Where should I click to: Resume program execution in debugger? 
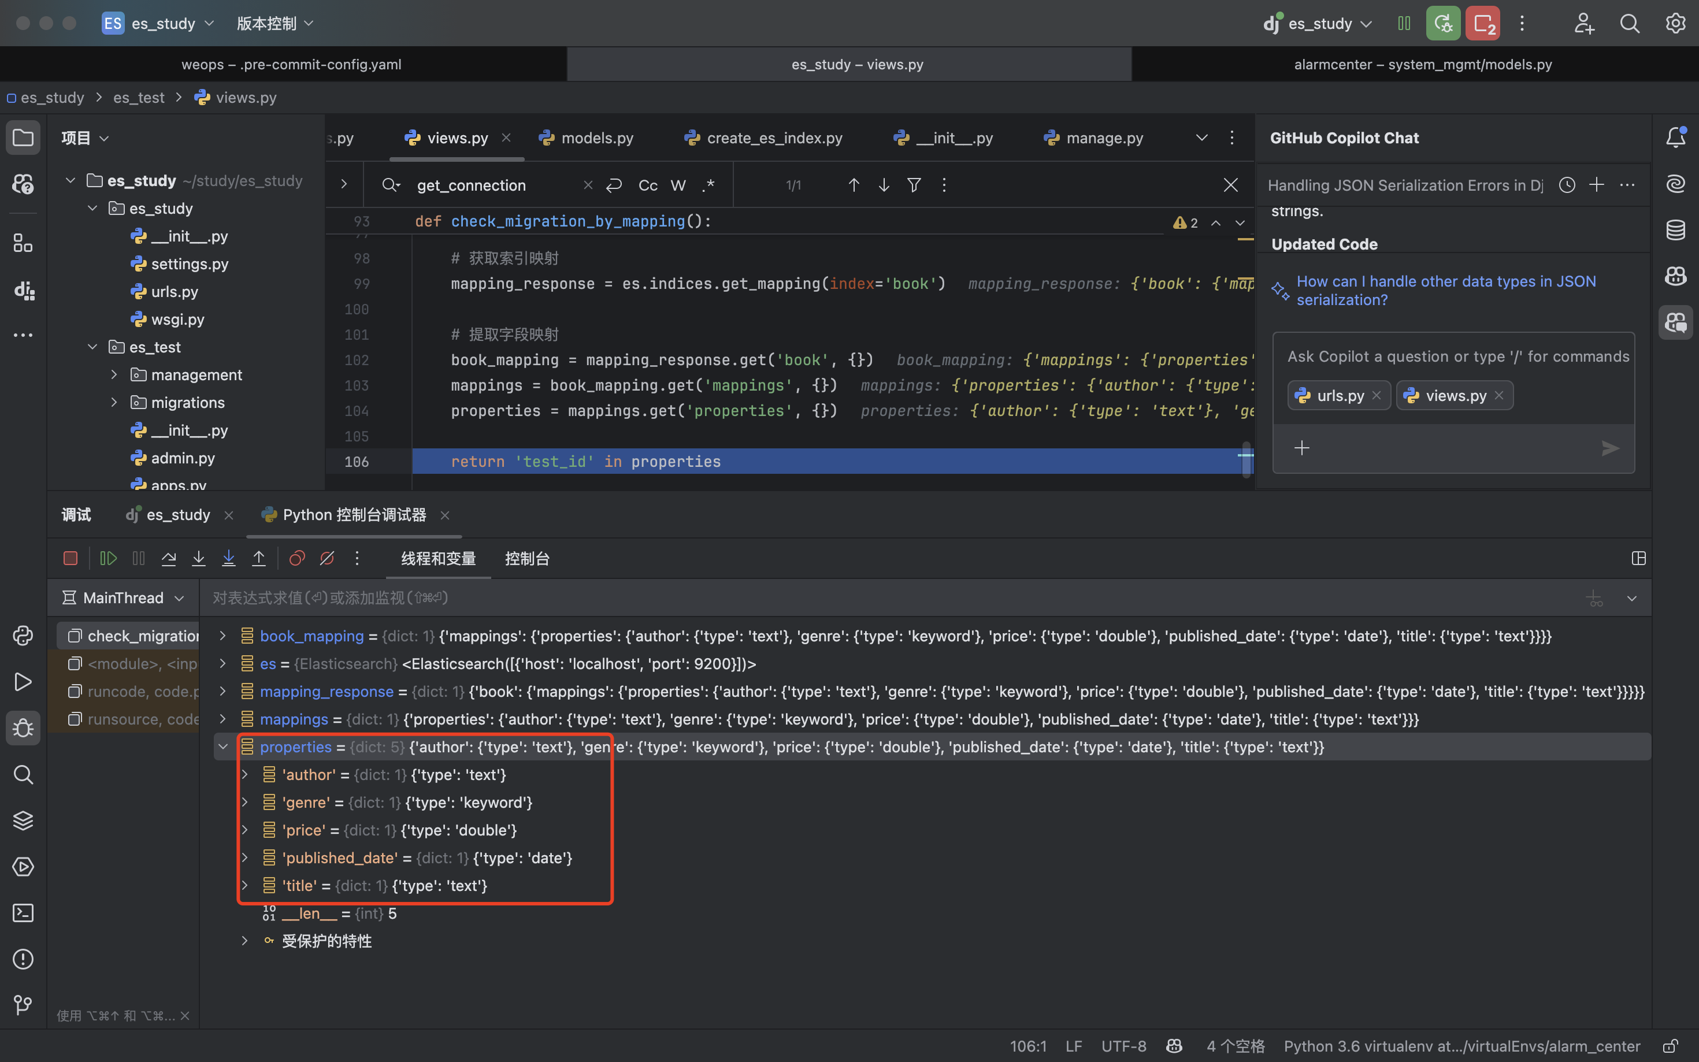pyautogui.click(x=108, y=558)
